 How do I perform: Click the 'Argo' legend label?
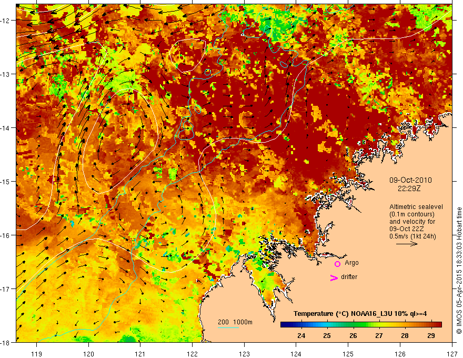[x=351, y=263]
